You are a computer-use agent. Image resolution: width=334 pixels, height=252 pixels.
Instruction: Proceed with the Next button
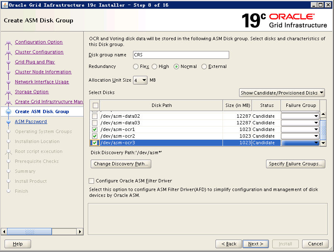pyautogui.click(x=256, y=244)
